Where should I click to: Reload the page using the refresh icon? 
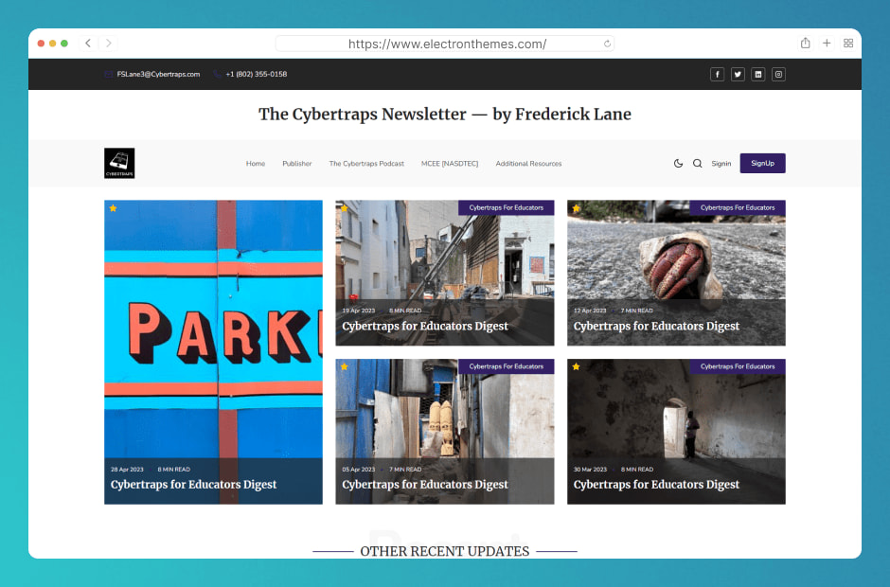(607, 44)
